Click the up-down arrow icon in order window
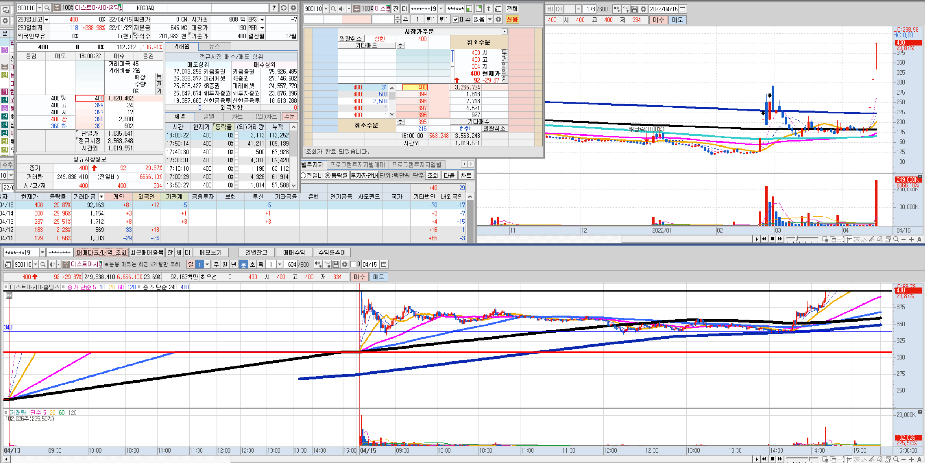 click(488, 8)
